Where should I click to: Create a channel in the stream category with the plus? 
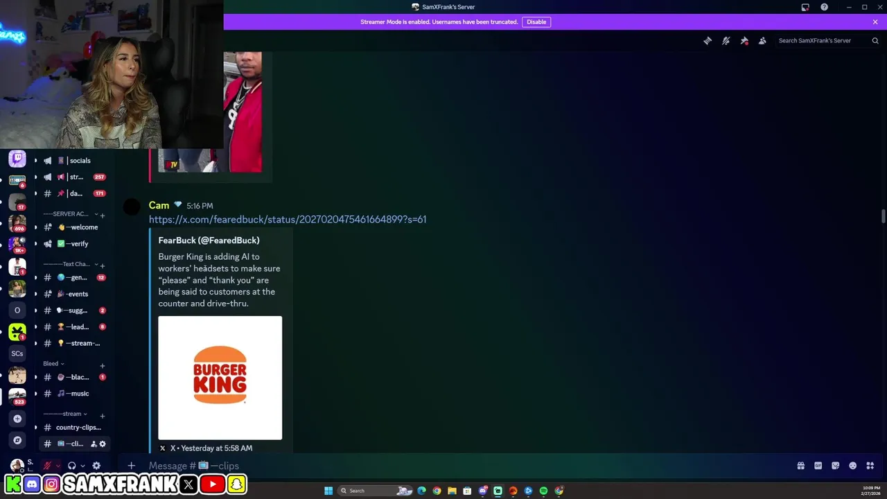click(x=103, y=416)
